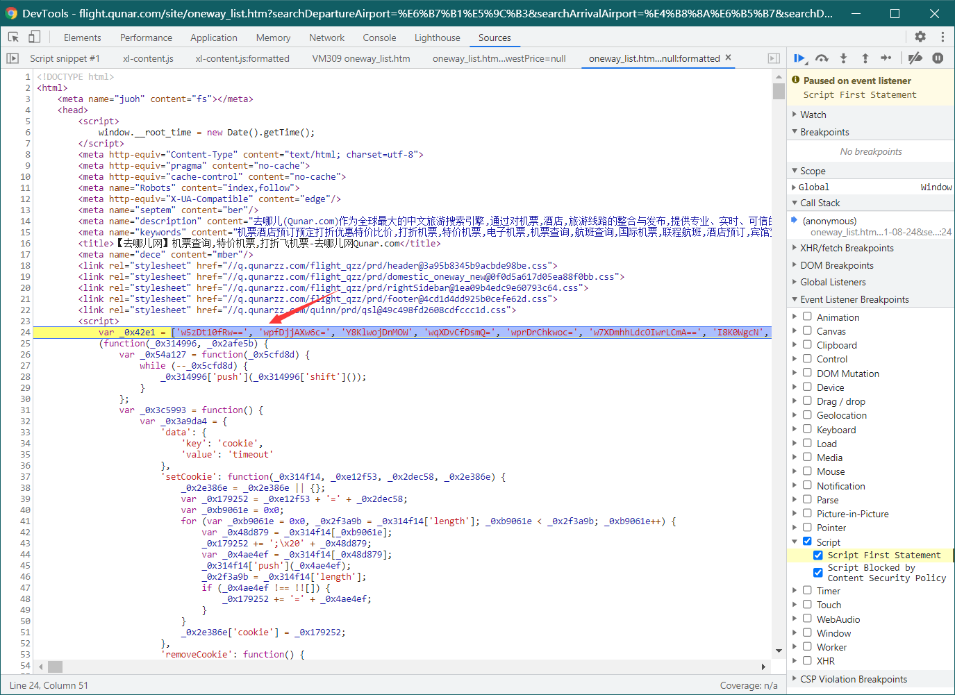This screenshot has height=695, width=955.
Task: Switch to the Network tab
Action: pyautogui.click(x=326, y=37)
